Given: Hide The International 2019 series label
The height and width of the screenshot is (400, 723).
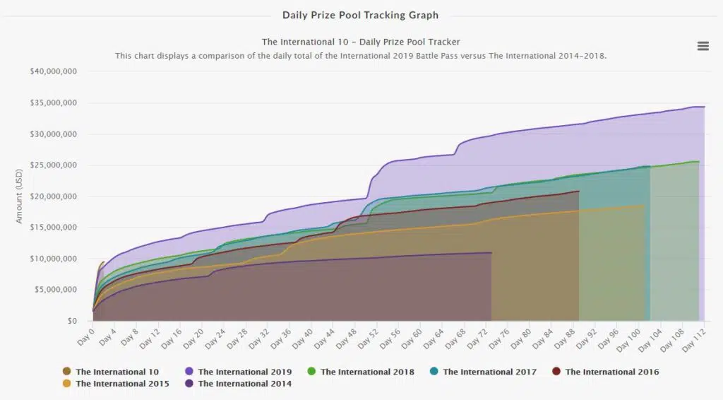Looking at the screenshot, I should (245, 372).
